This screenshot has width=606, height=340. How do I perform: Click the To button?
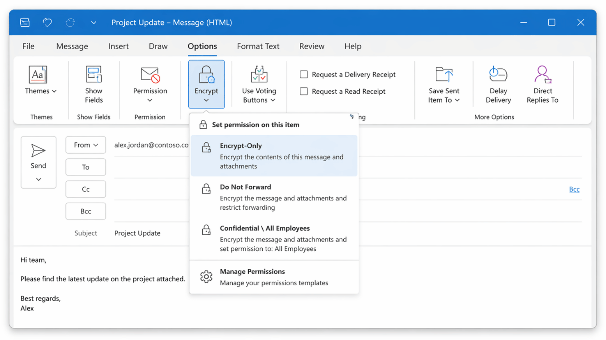point(86,167)
